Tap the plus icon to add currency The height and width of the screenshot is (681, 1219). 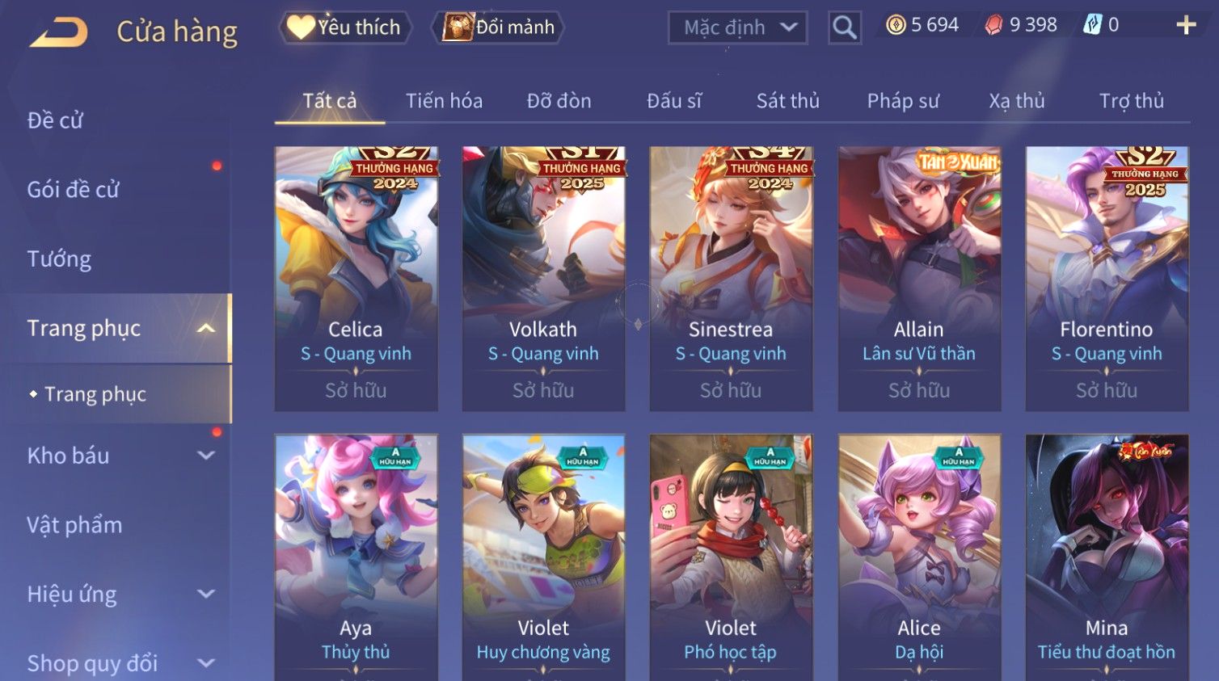click(1186, 25)
